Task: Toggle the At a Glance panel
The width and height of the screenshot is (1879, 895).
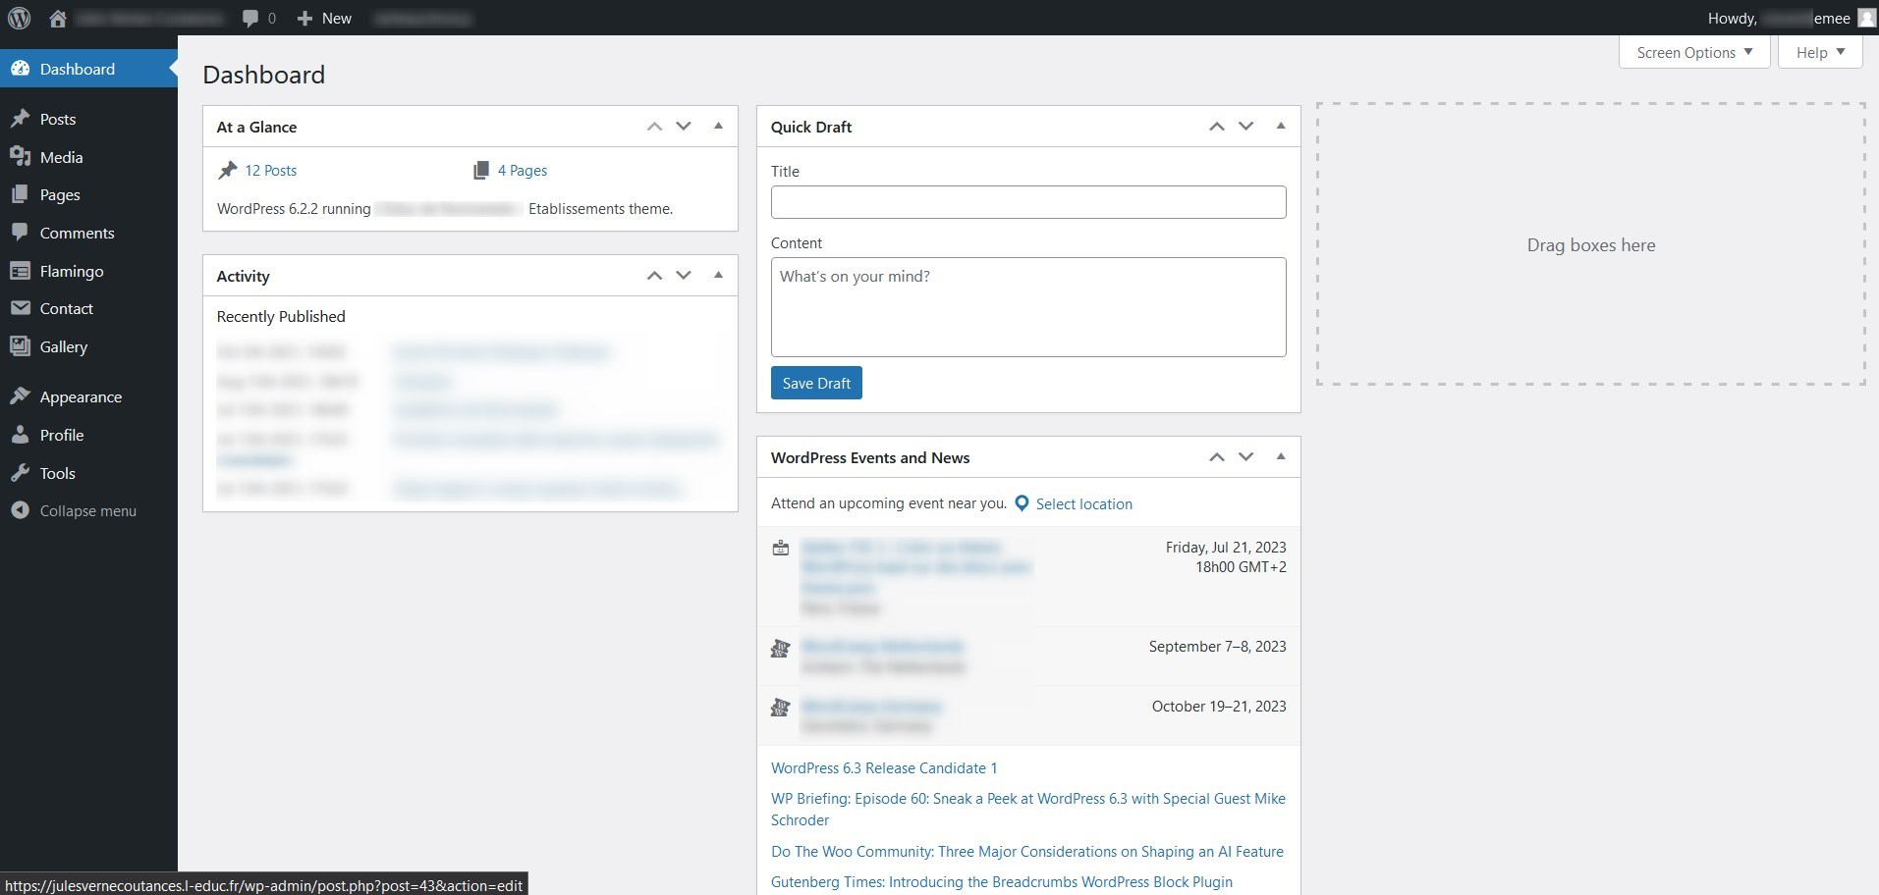Action: [718, 127]
